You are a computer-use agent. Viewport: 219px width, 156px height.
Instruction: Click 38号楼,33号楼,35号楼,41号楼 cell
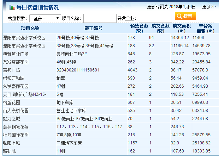coord(85,46)
